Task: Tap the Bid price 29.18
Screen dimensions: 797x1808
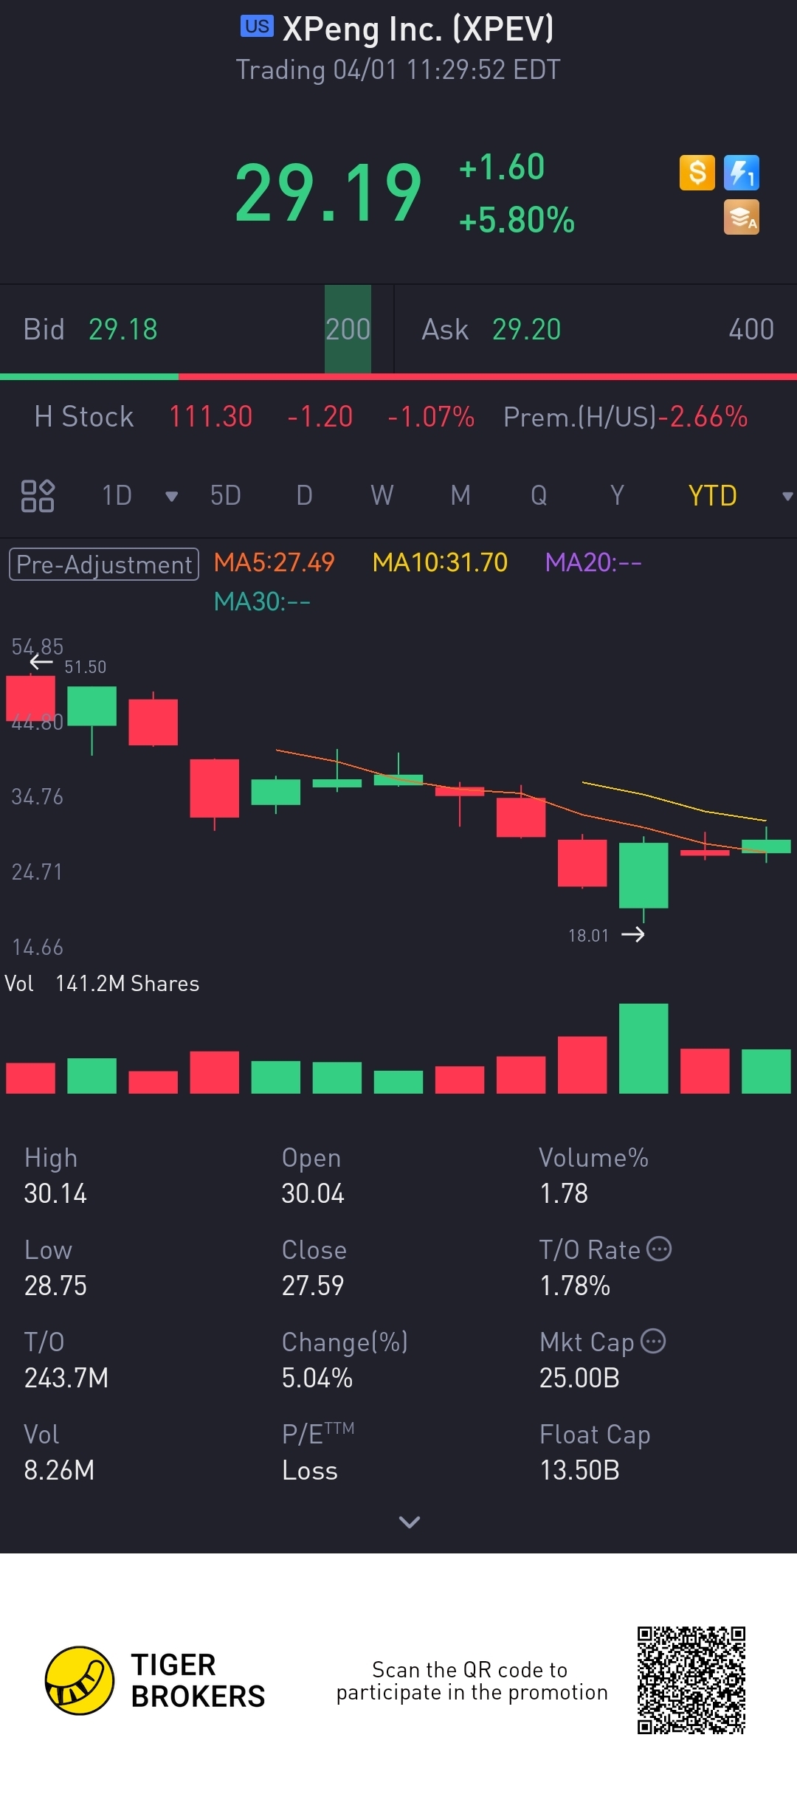Action: [x=123, y=330]
